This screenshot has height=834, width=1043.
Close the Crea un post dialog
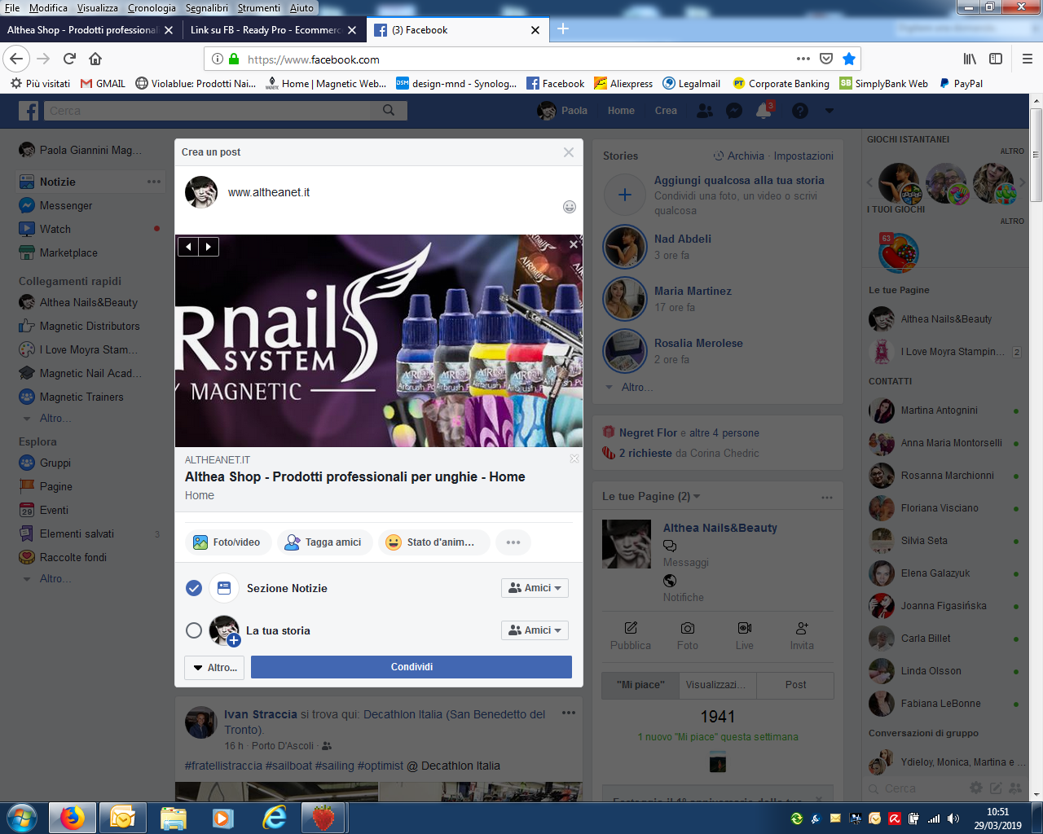tap(569, 152)
